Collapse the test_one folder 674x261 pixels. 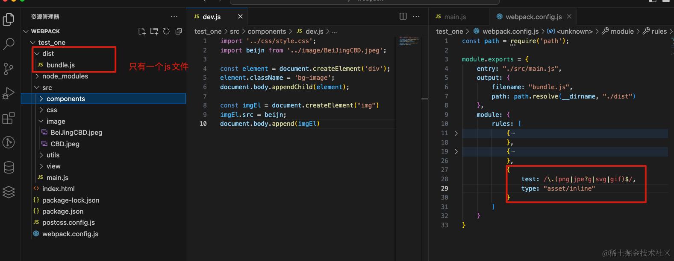pos(33,42)
